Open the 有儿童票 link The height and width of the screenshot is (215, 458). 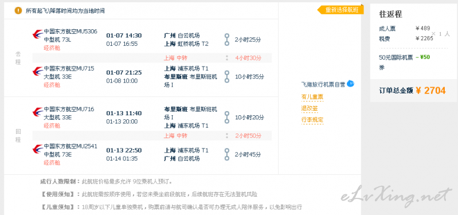click(312, 97)
